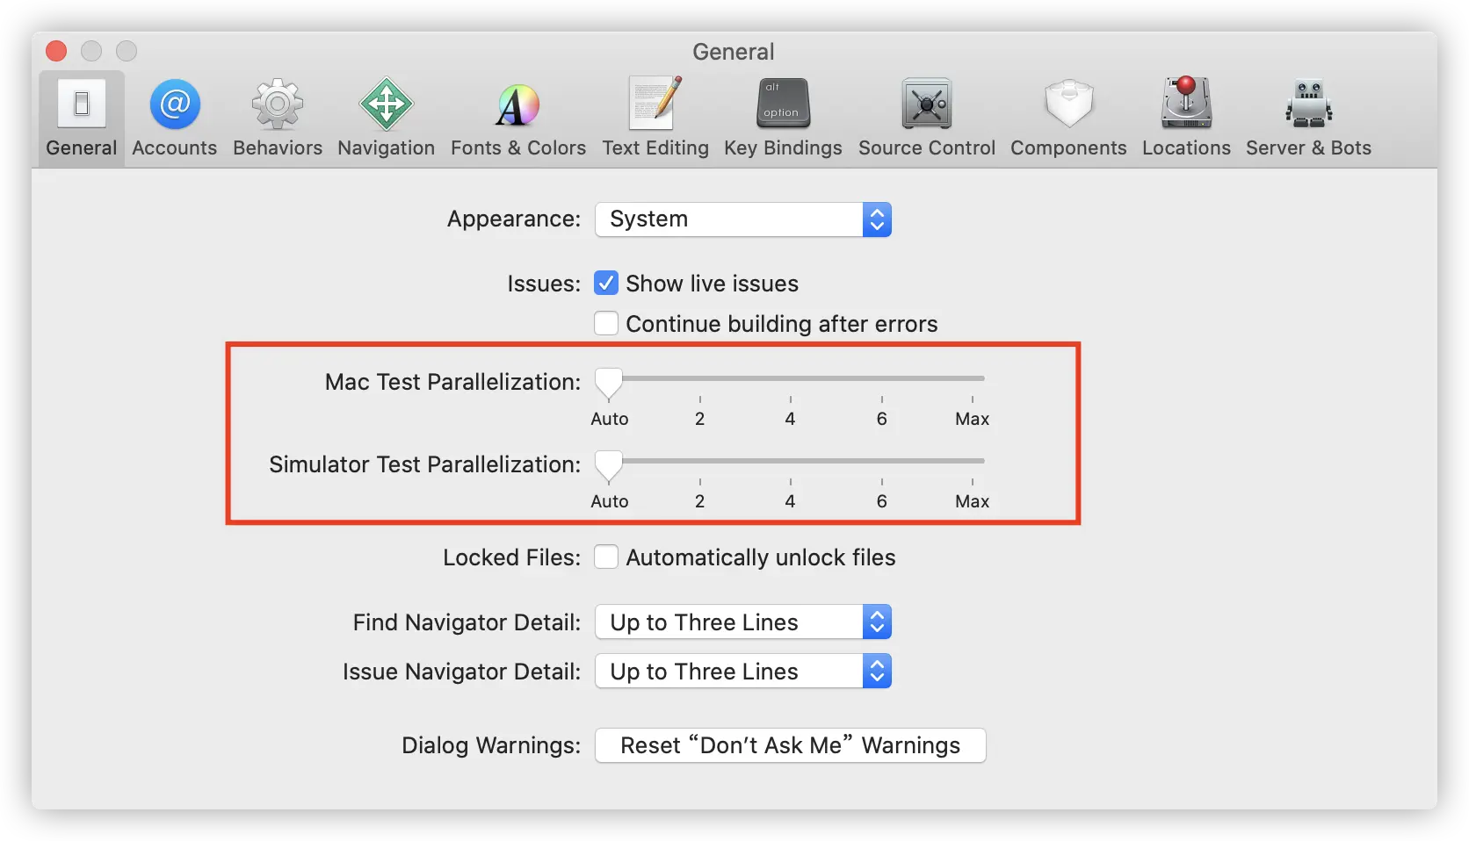Open Source Control vault icon

point(927,104)
